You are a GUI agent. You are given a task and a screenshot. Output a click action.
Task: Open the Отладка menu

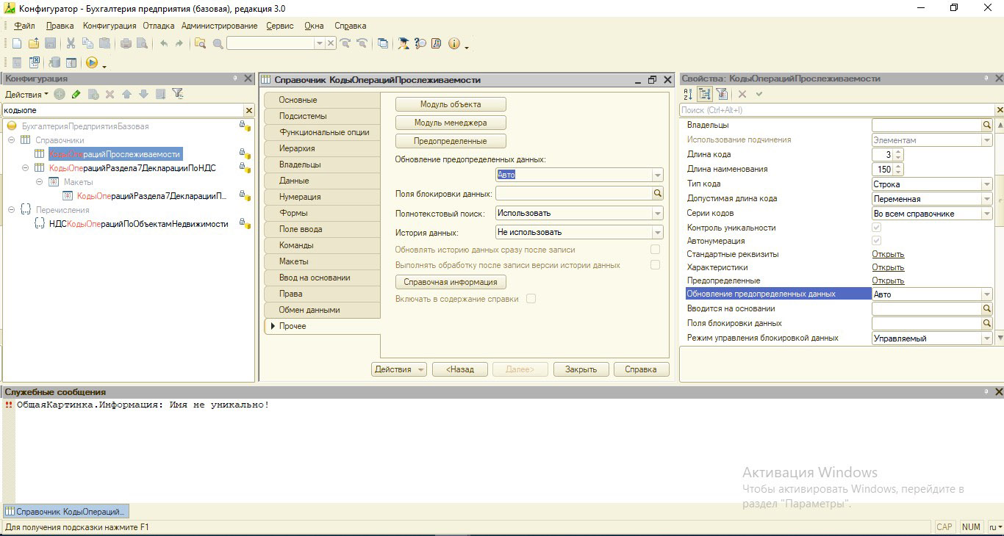pyautogui.click(x=159, y=26)
